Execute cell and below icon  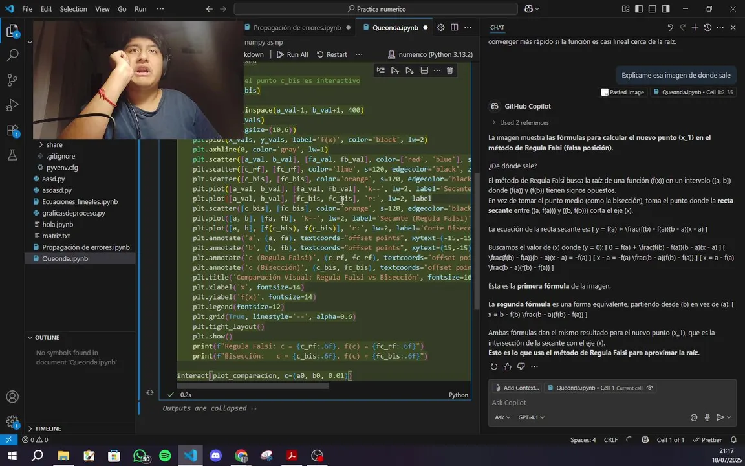point(409,71)
